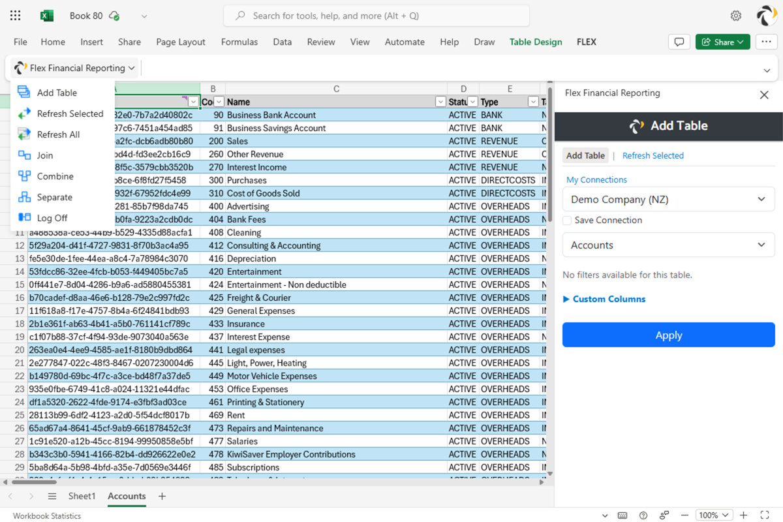Viewport: 783px width, 522px height.
Task: Open the comments pane icon
Action: (x=679, y=42)
